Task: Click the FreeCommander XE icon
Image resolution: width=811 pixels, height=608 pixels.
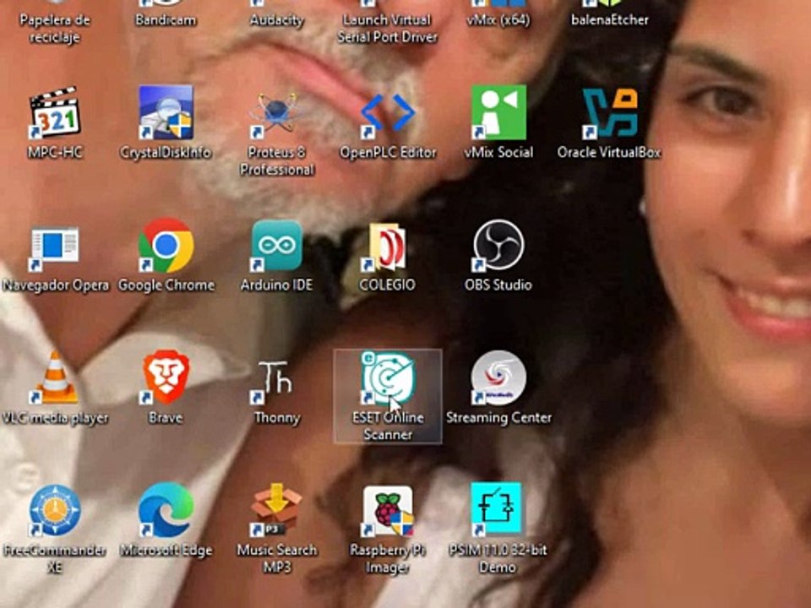Action: (x=55, y=511)
